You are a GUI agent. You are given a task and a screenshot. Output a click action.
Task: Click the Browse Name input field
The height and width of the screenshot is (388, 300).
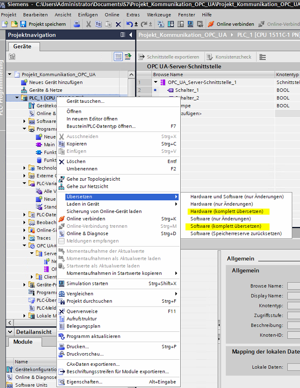coord(294,286)
